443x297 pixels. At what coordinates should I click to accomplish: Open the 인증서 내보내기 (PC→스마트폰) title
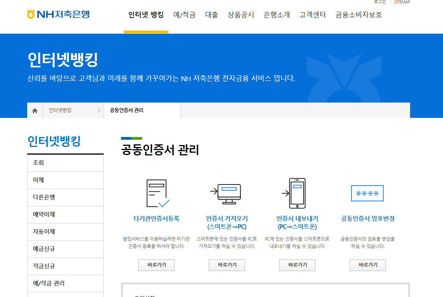[x=297, y=223]
